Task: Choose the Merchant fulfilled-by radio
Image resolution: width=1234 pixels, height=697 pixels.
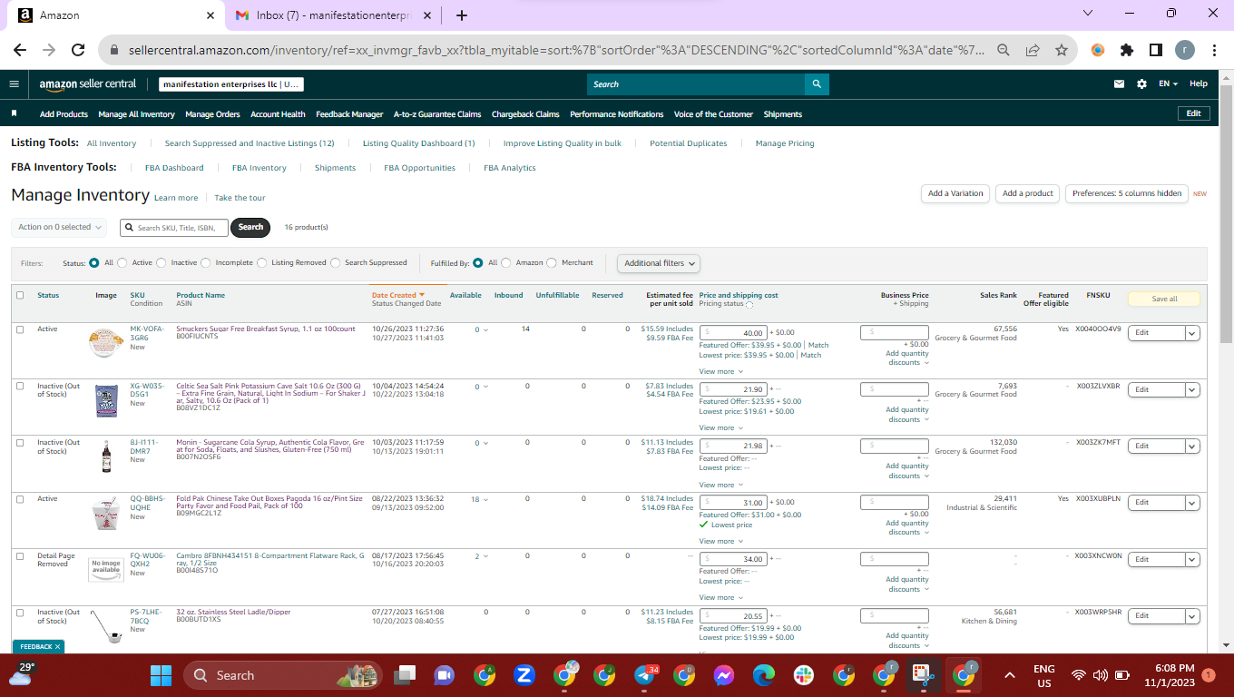Action: point(553,263)
